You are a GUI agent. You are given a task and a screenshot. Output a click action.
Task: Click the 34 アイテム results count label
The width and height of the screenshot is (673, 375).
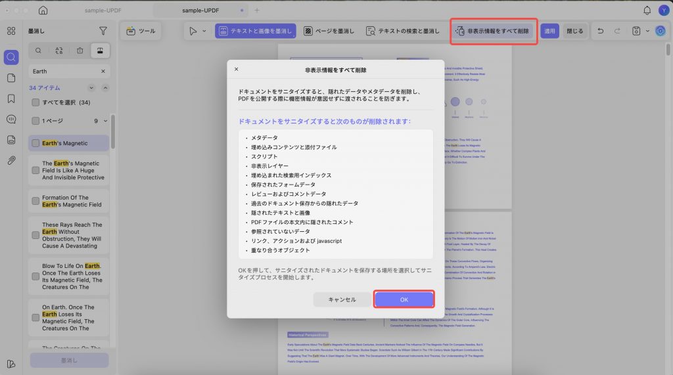pyautogui.click(x=45, y=88)
